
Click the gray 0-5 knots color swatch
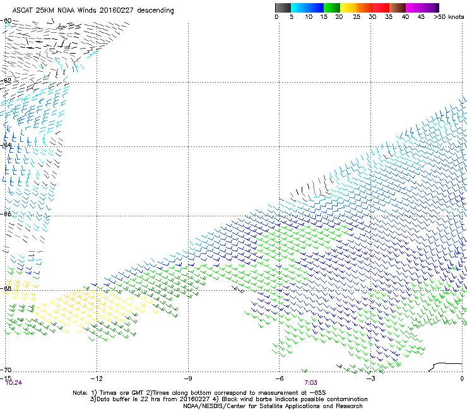(283, 8)
